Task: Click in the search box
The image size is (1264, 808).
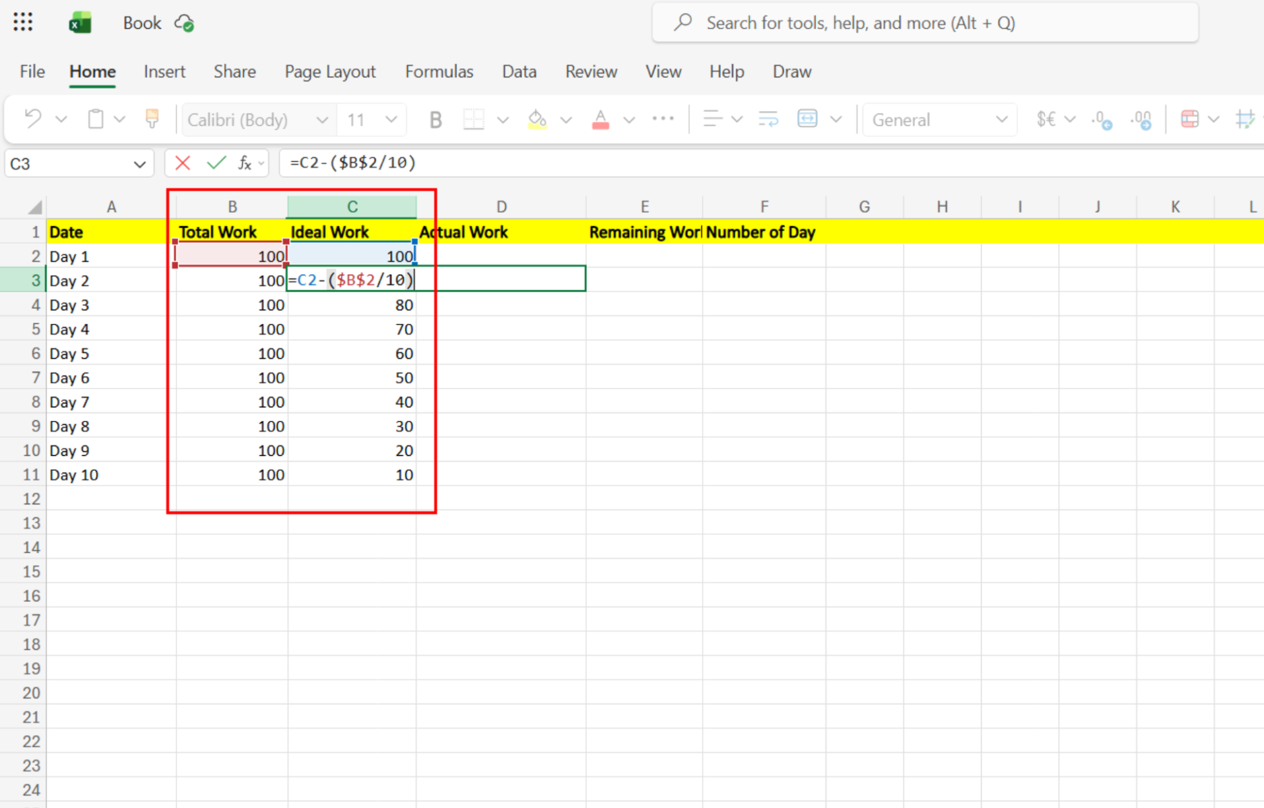Action: [925, 23]
